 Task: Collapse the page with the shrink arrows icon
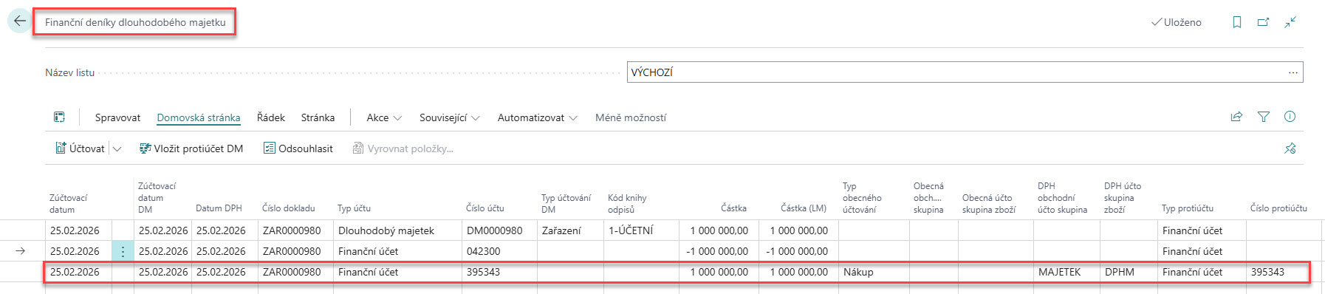click(x=1290, y=22)
